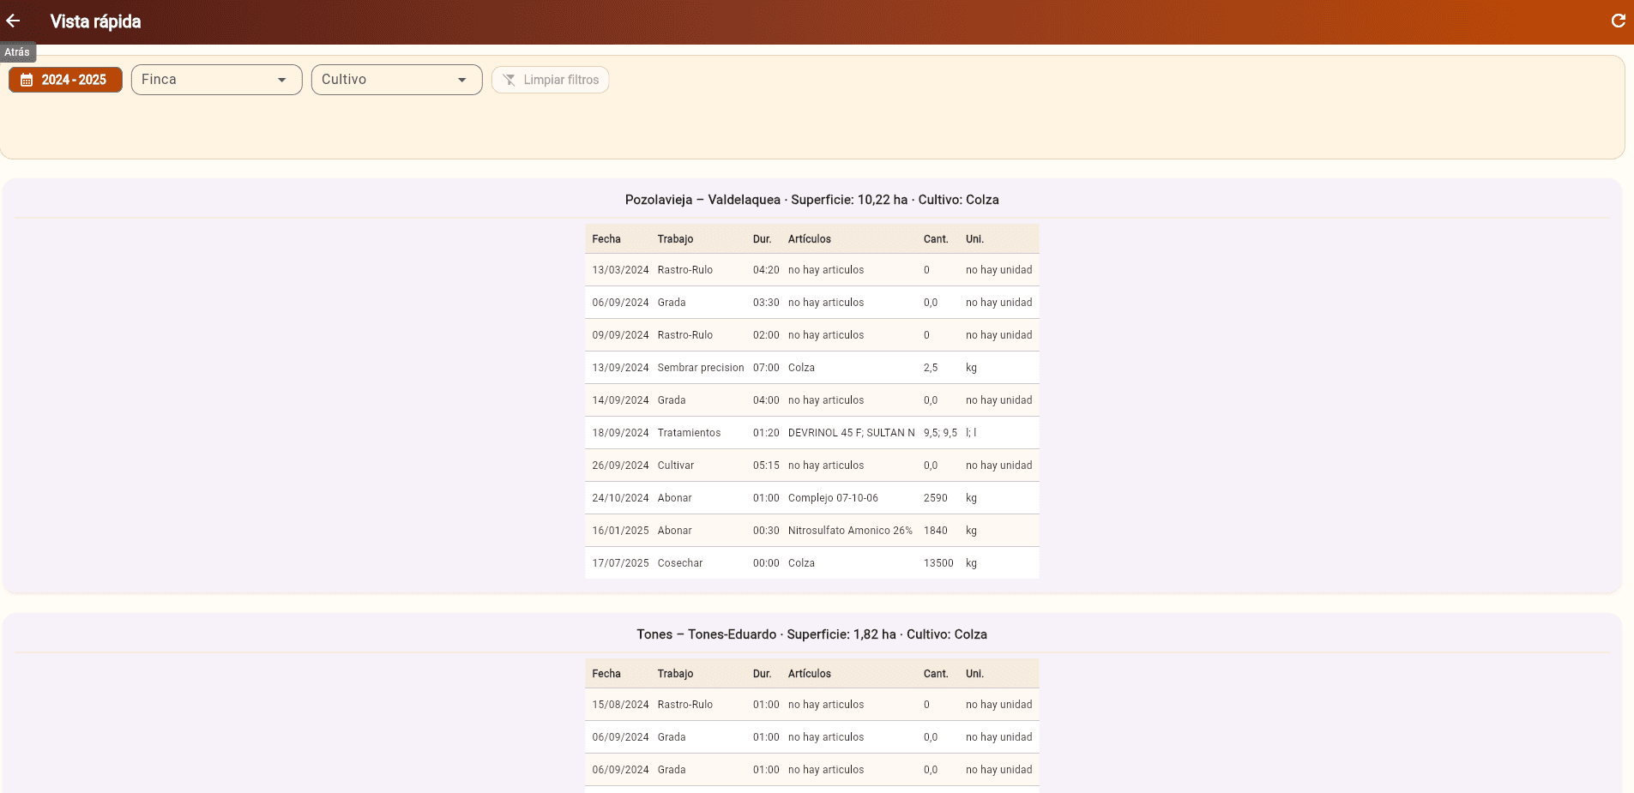Click the Trabajo column header
1634x793 pixels.
[x=674, y=238]
